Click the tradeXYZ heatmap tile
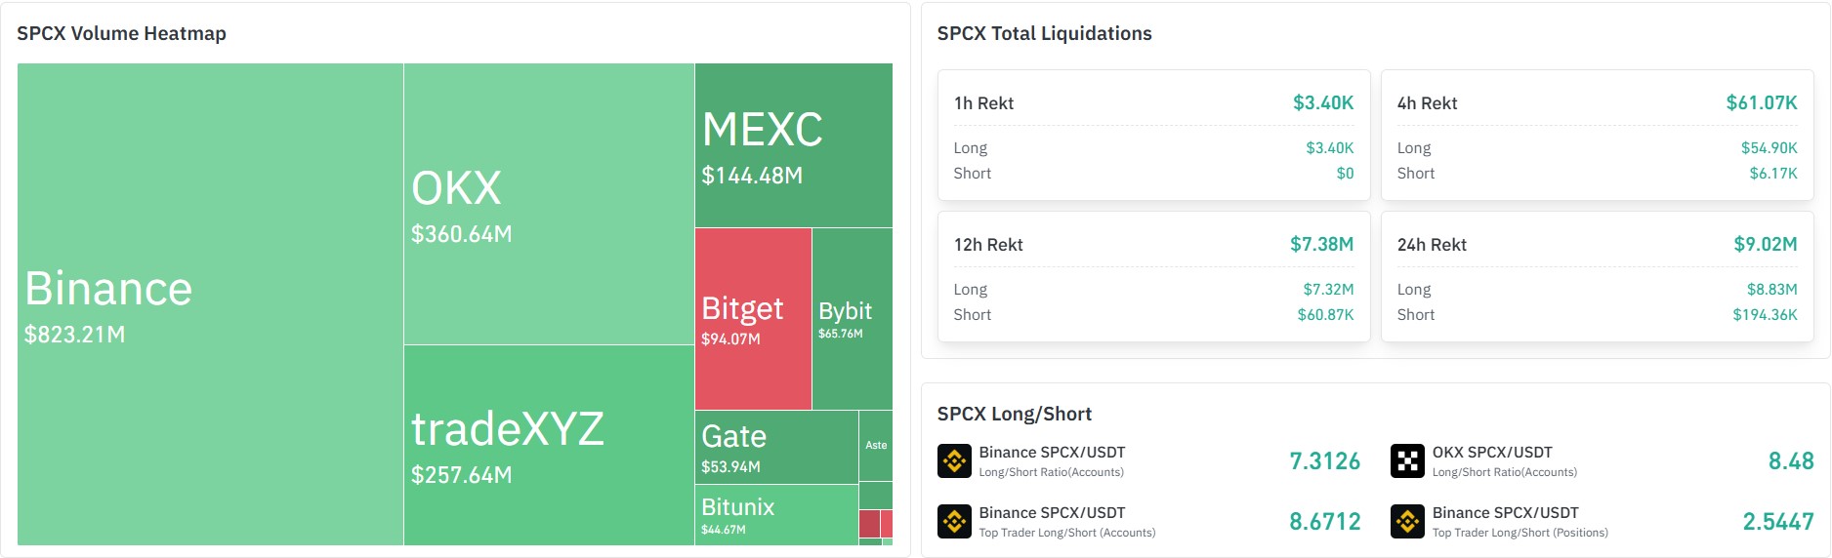The width and height of the screenshot is (1832, 558). [x=549, y=445]
